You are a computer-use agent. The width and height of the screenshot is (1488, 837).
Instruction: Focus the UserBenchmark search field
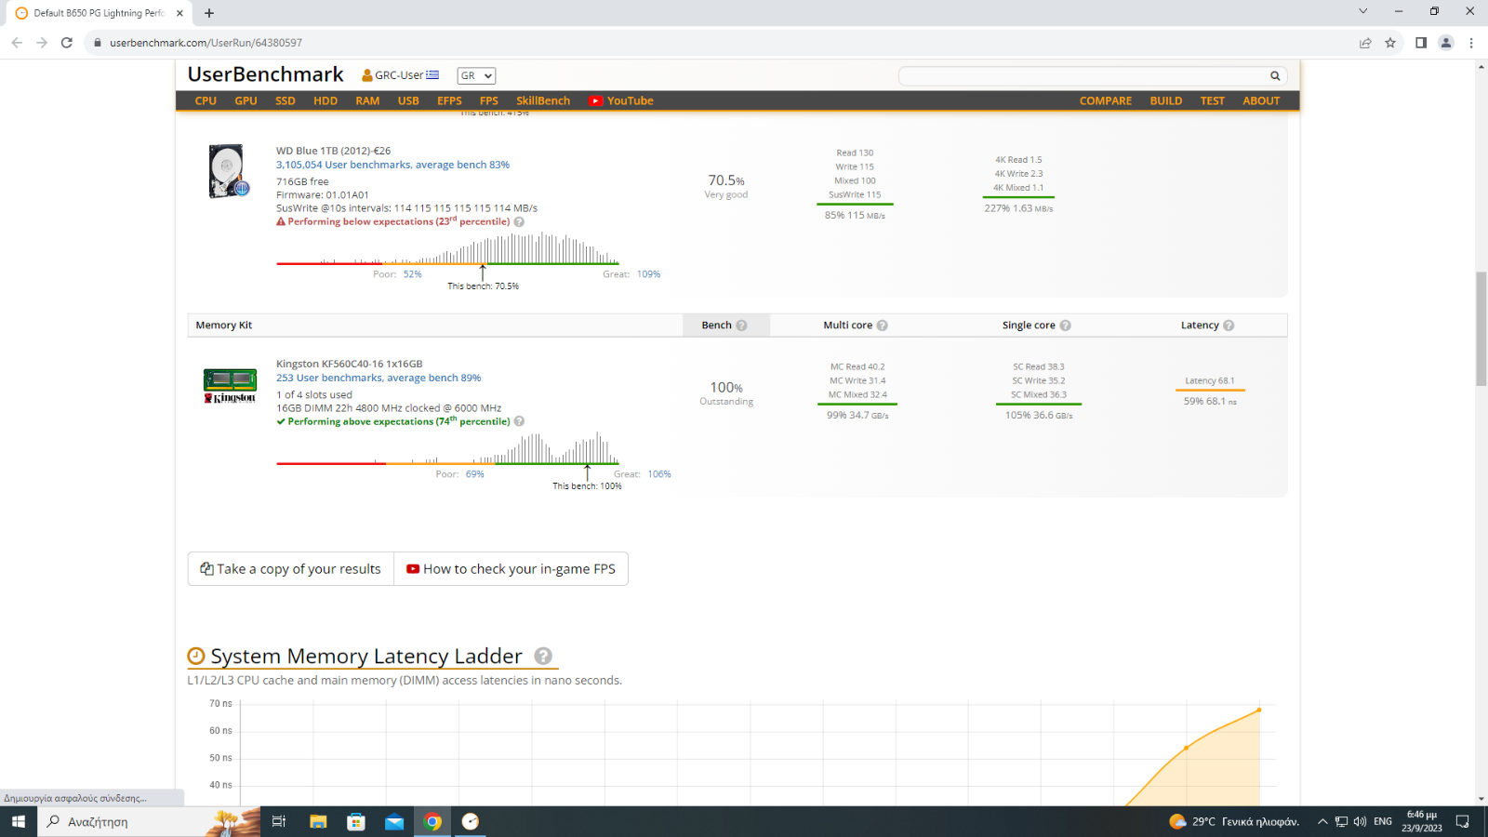coord(1083,76)
